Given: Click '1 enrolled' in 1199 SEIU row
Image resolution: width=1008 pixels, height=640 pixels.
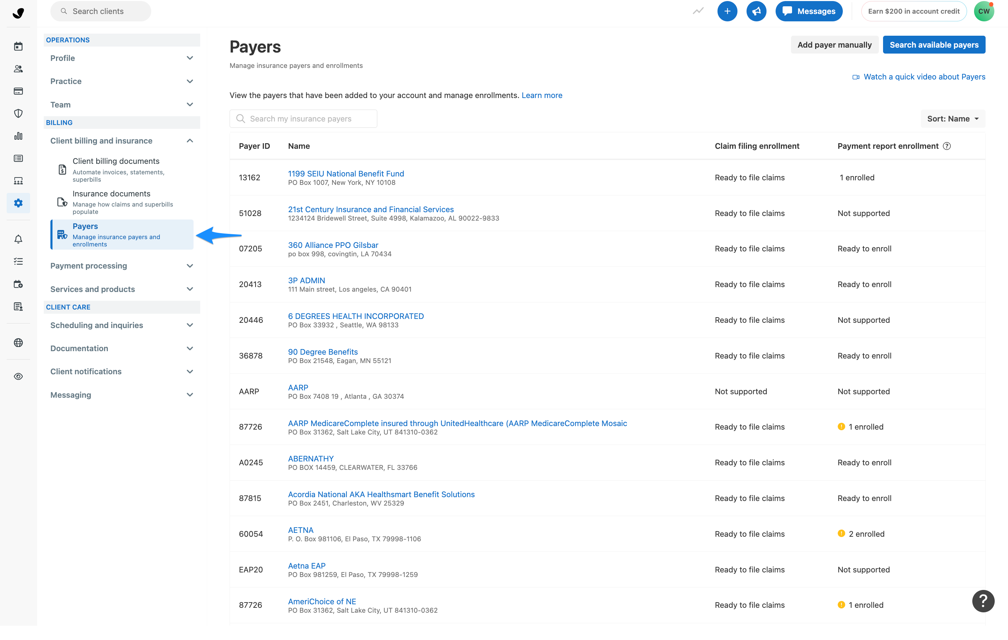Looking at the screenshot, I should pos(857,178).
